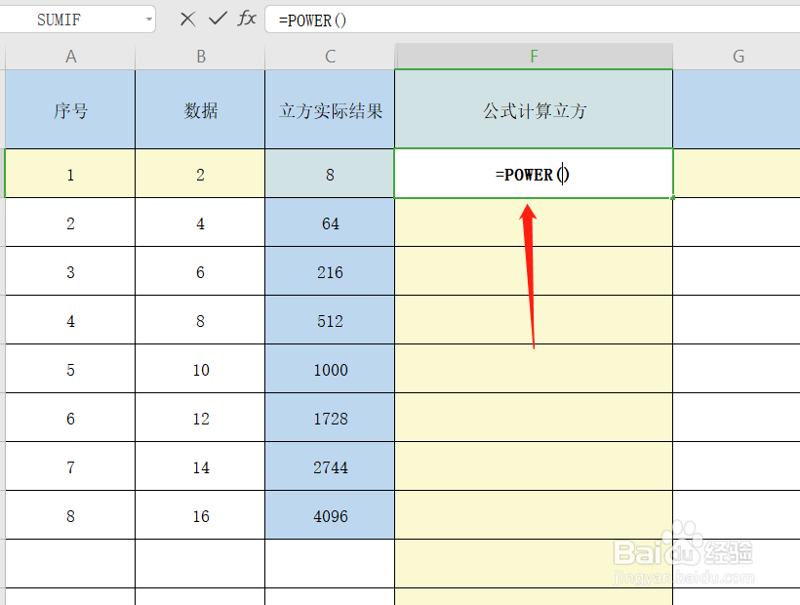Click the 序号 header cell

point(70,109)
